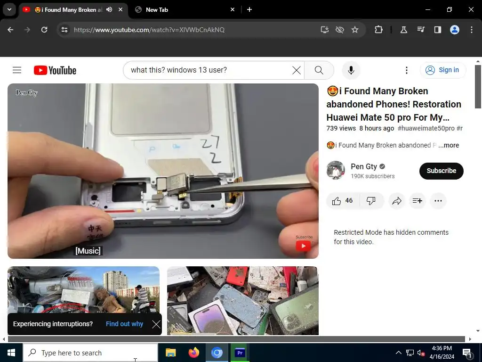
Task: Launch Firefox from the taskbar
Action: [193, 353]
